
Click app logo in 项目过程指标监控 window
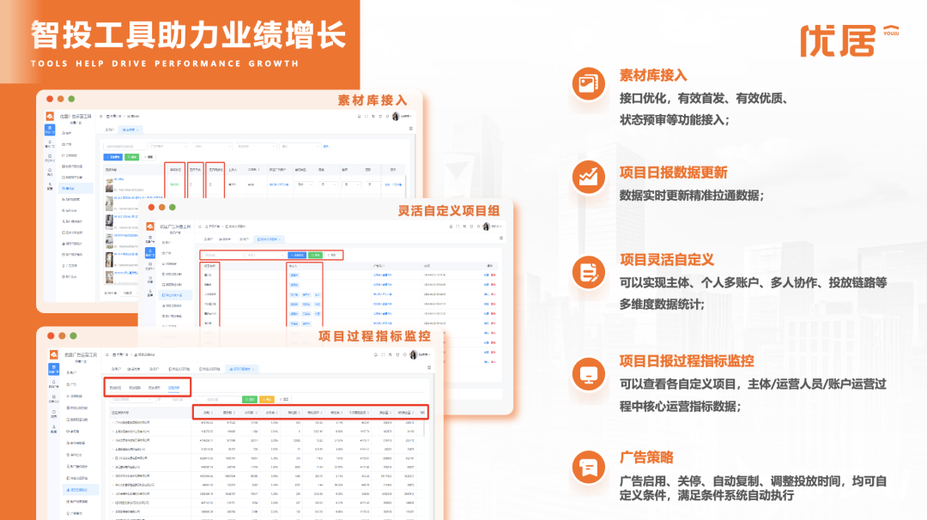(x=53, y=354)
